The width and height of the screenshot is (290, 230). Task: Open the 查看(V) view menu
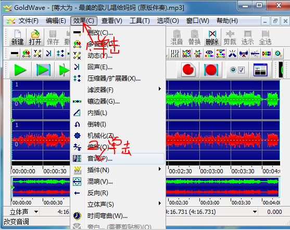tap(112, 21)
